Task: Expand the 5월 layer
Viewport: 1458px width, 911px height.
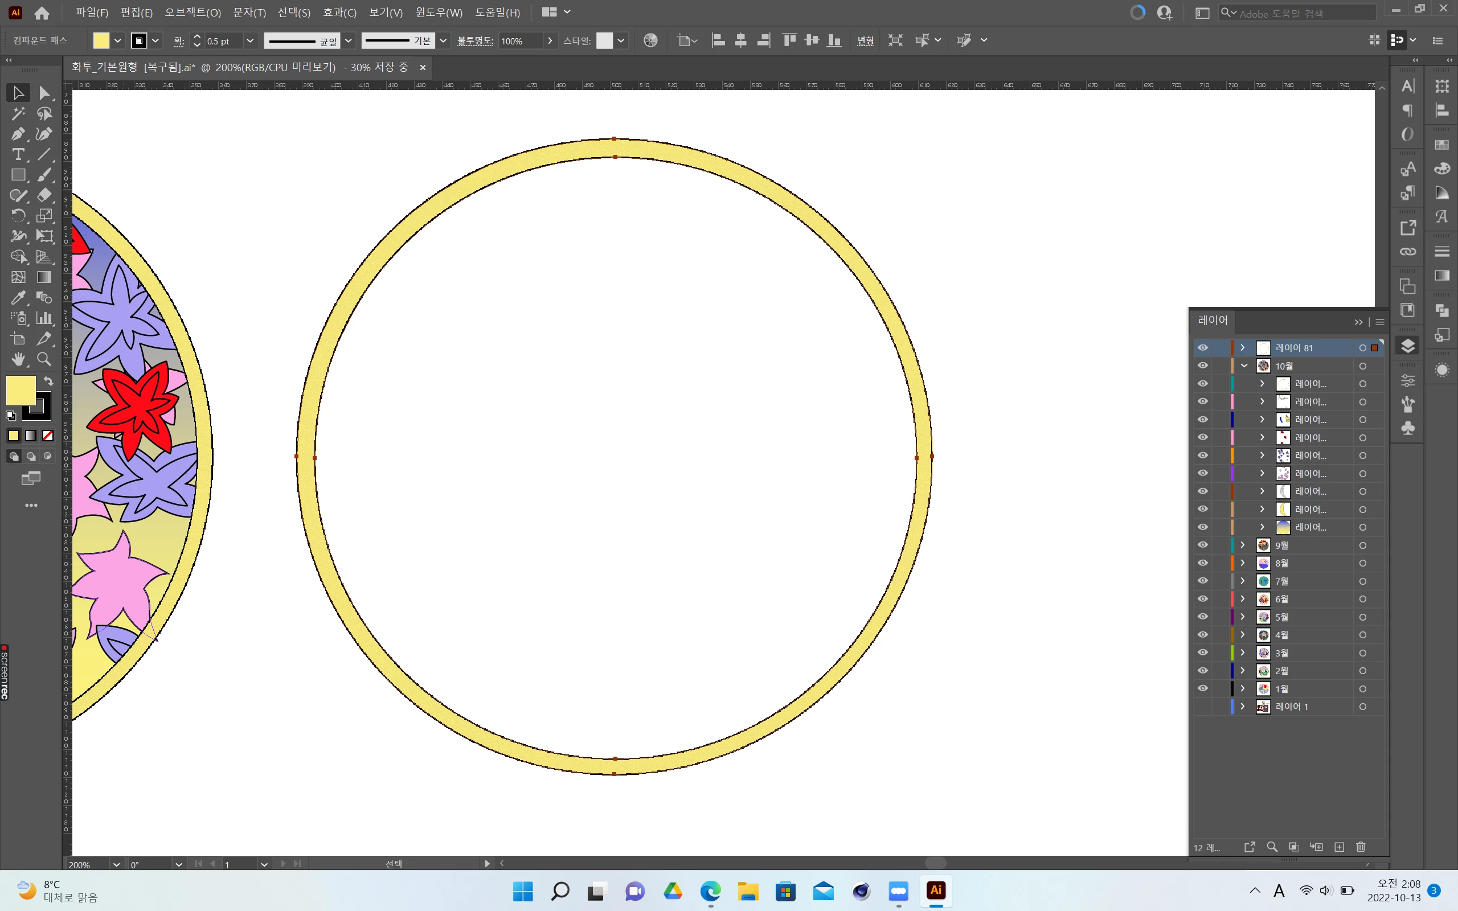Action: (1242, 617)
